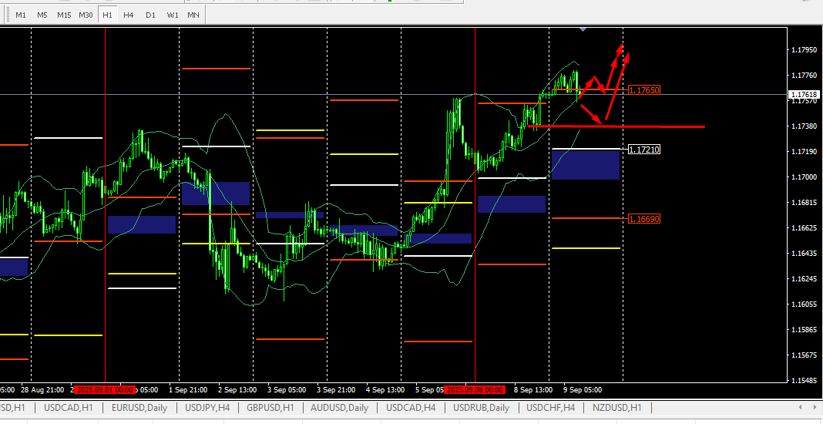This screenshot has height=424, width=823.
Task: Click the current price 1.17618 tag
Action: [804, 95]
